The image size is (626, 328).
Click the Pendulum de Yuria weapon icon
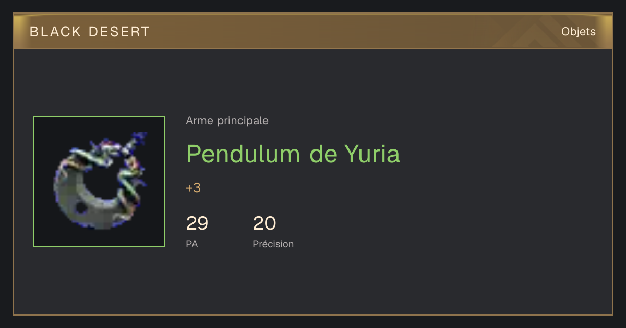coord(99,182)
